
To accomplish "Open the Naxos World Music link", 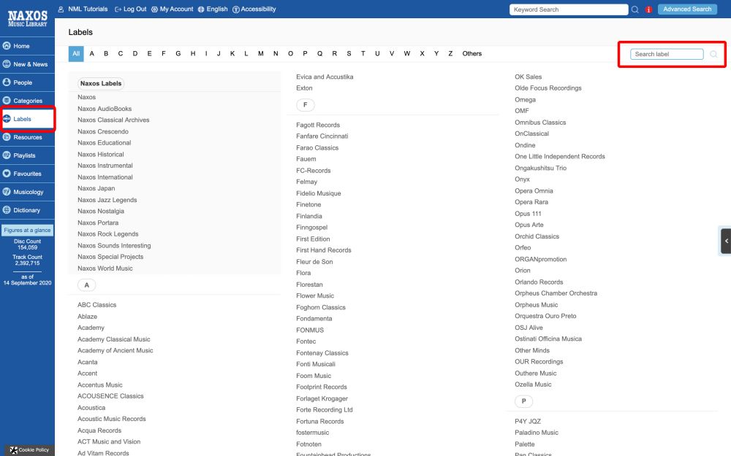I will pos(105,268).
